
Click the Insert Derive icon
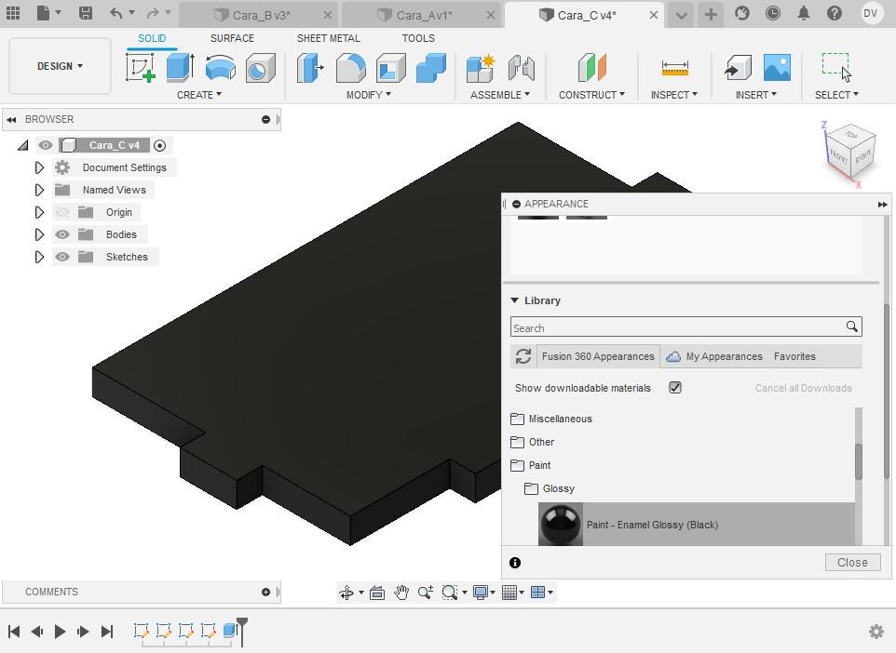tap(738, 67)
